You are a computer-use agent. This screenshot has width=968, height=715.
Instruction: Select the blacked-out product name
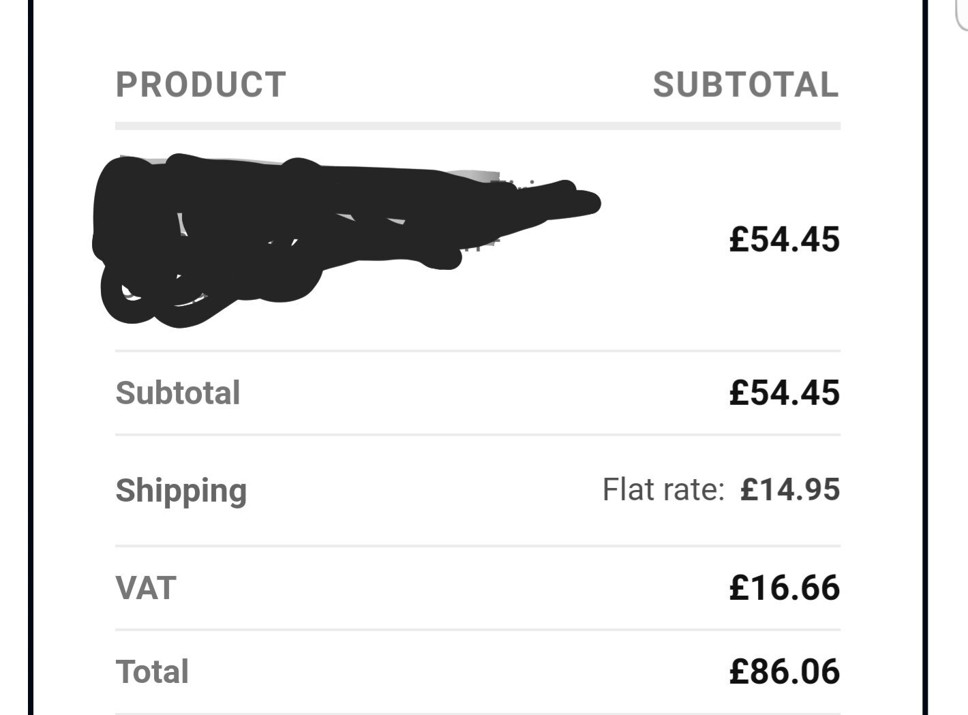pos(346,240)
